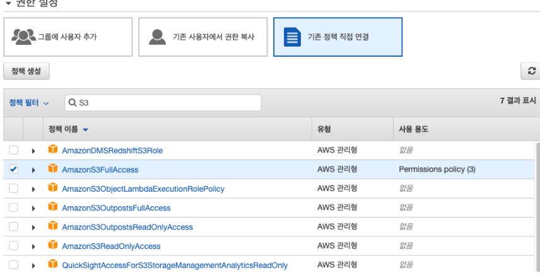Image resolution: width=540 pixels, height=273 pixels.
Task: Check the QuickSightAccessForS3StorageManagementAnalyticsReadOnly checkbox
Action: (x=13, y=265)
